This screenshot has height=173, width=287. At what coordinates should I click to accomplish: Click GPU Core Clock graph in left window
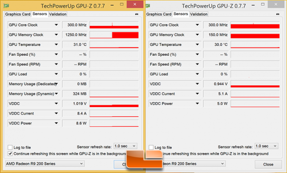click(x=114, y=25)
